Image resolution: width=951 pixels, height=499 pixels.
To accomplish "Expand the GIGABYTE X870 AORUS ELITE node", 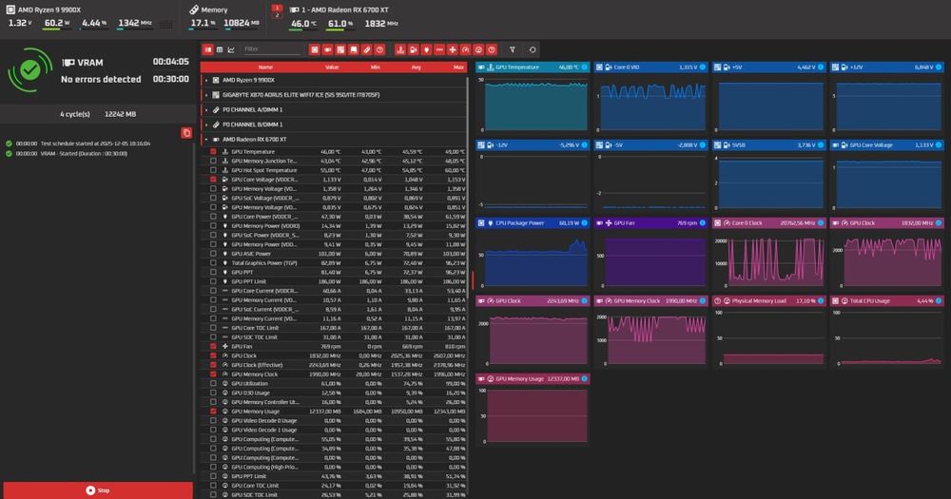I will (x=206, y=95).
